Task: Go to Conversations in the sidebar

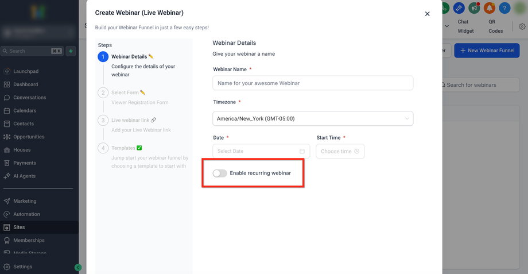Action: click(29, 98)
